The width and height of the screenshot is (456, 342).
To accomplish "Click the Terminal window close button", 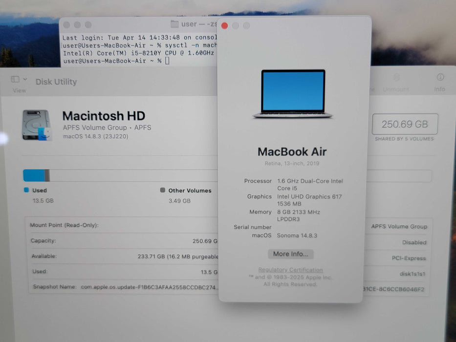I will click(x=66, y=25).
